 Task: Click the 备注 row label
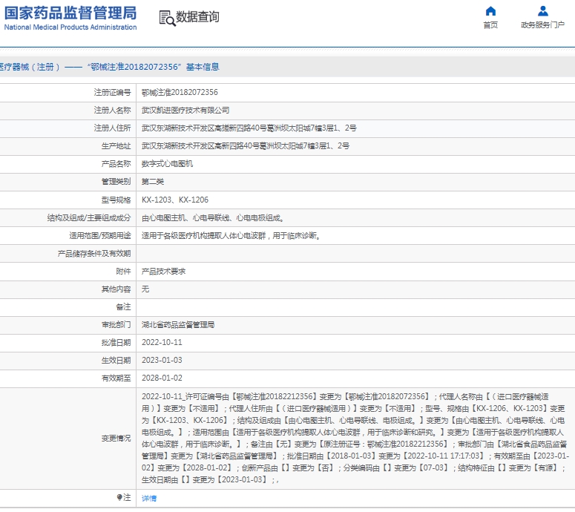click(123, 307)
